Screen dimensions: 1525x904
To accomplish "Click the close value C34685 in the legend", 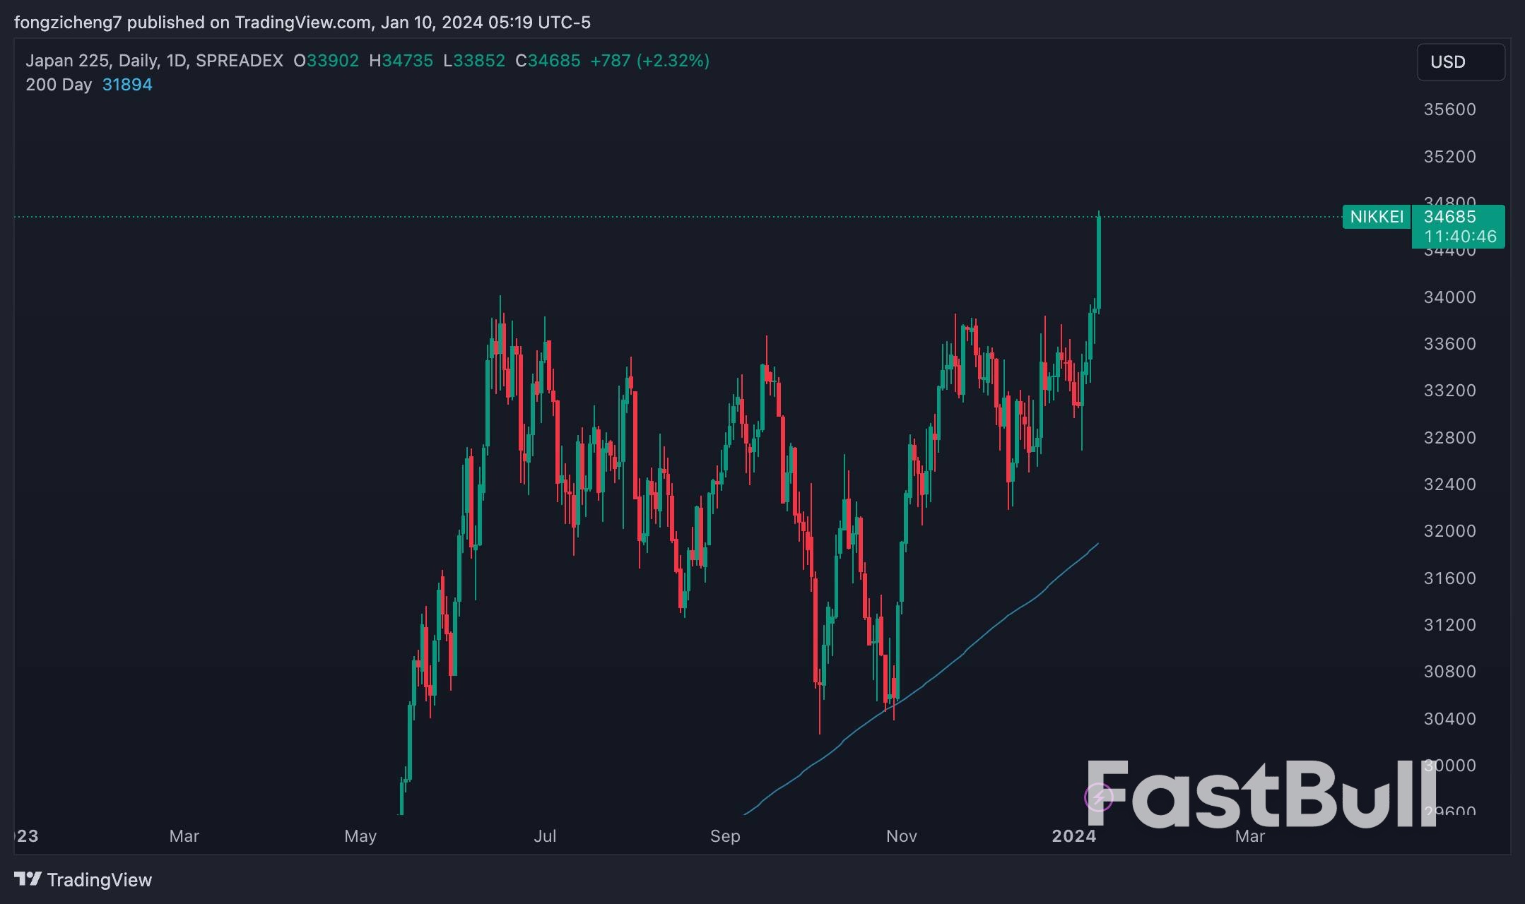I will coord(548,61).
